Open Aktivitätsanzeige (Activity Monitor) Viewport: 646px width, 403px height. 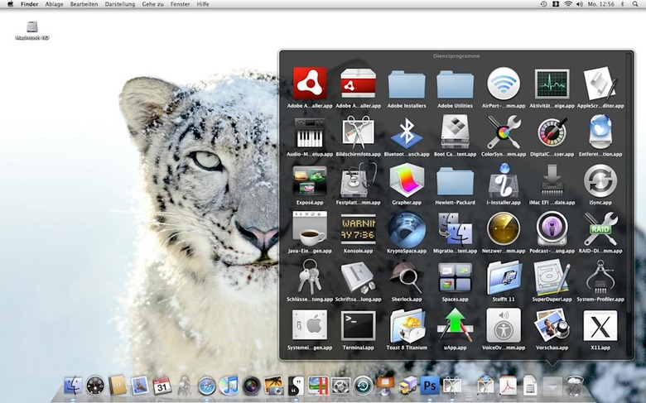pyautogui.click(x=552, y=84)
